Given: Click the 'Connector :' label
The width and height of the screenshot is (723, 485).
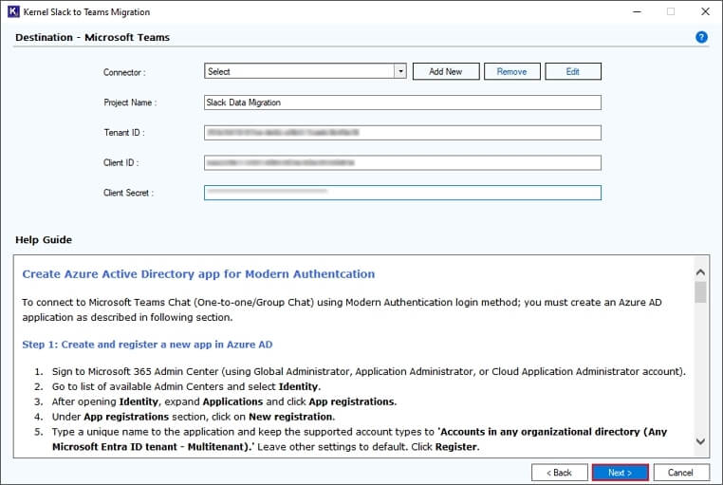Looking at the screenshot, I should point(124,72).
